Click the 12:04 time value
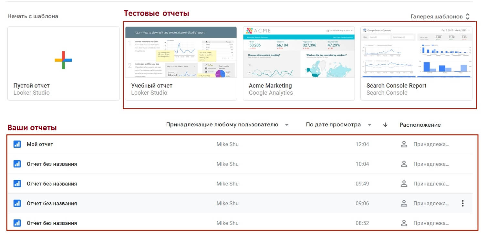487x234 pixels. [362, 144]
